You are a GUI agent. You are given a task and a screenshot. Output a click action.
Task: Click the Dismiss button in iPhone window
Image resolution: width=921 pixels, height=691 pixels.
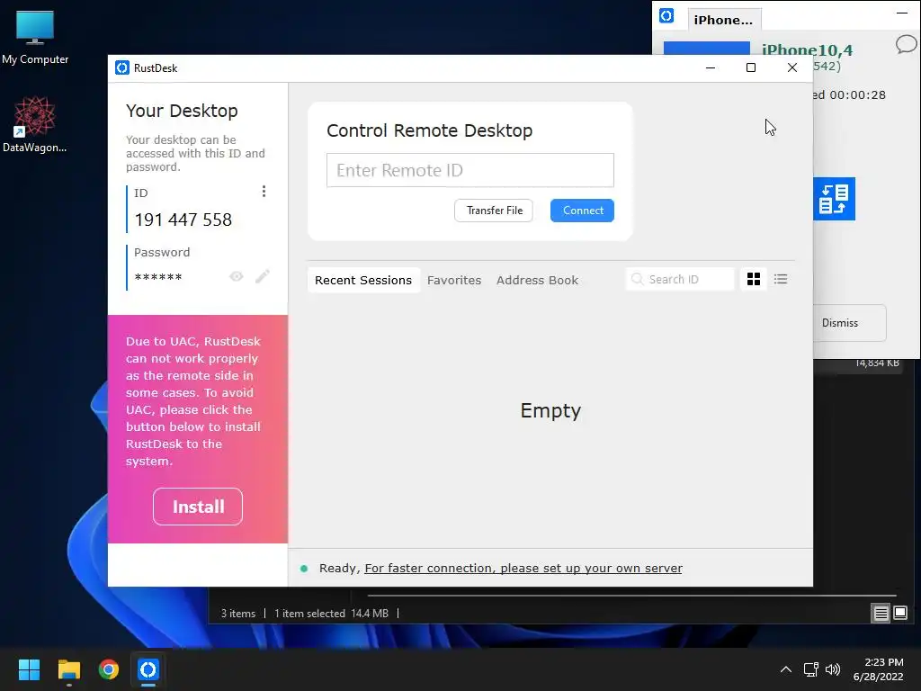tap(849, 323)
